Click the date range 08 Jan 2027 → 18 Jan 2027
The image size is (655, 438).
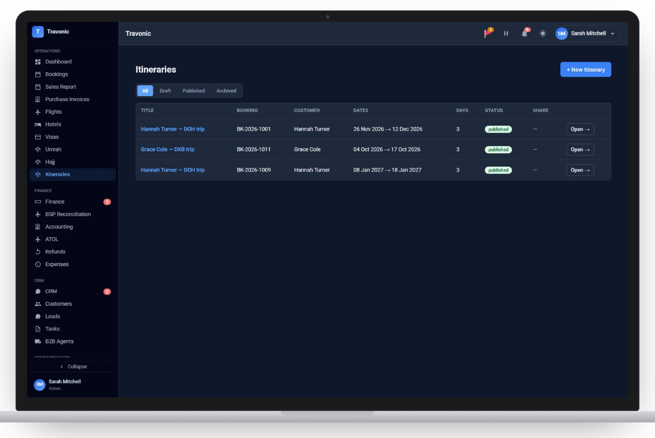click(x=387, y=170)
